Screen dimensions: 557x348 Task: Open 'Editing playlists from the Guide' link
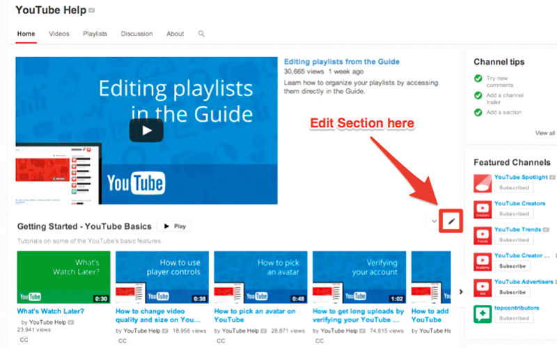[x=341, y=61]
